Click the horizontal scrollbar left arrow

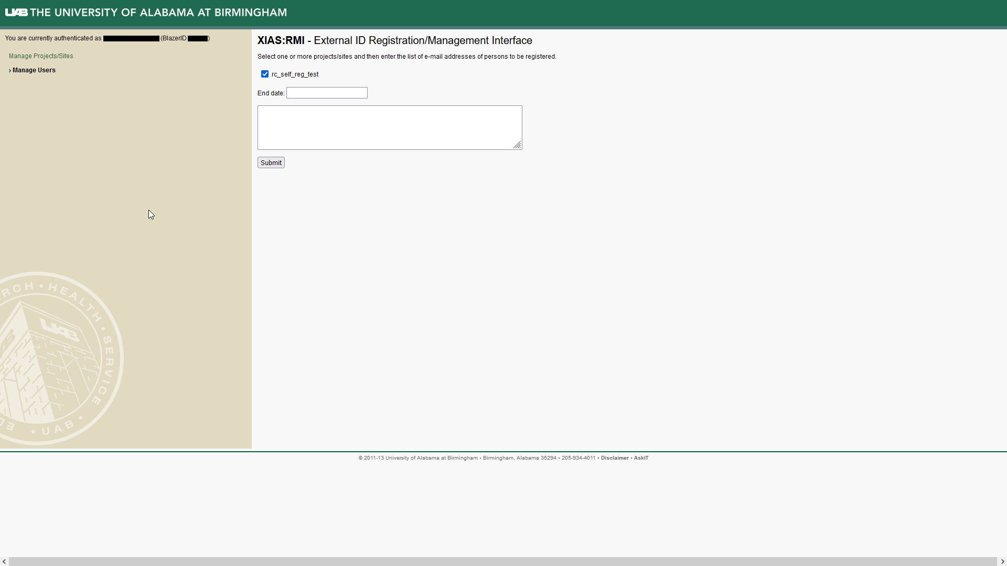pyautogui.click(x=4, y=562)
